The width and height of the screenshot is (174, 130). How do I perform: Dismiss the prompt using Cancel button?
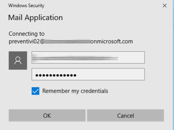pyautogui.click(x=125, y=115)
